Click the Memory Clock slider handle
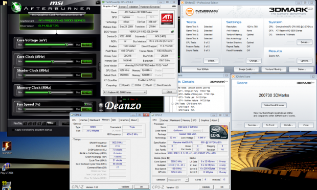 (50, 92)
